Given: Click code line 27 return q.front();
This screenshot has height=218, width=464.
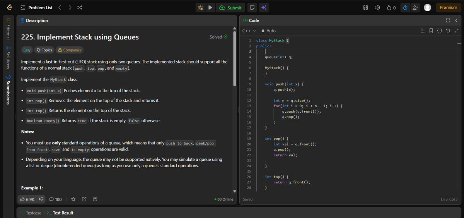Looking at the screenshot, I should (x=292, y=182).
